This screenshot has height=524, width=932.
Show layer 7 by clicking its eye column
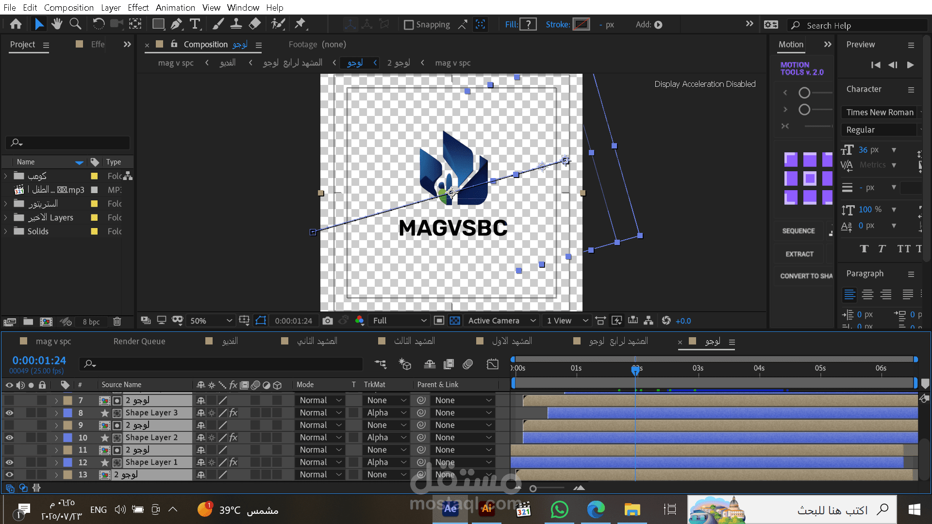pos(9,401)
